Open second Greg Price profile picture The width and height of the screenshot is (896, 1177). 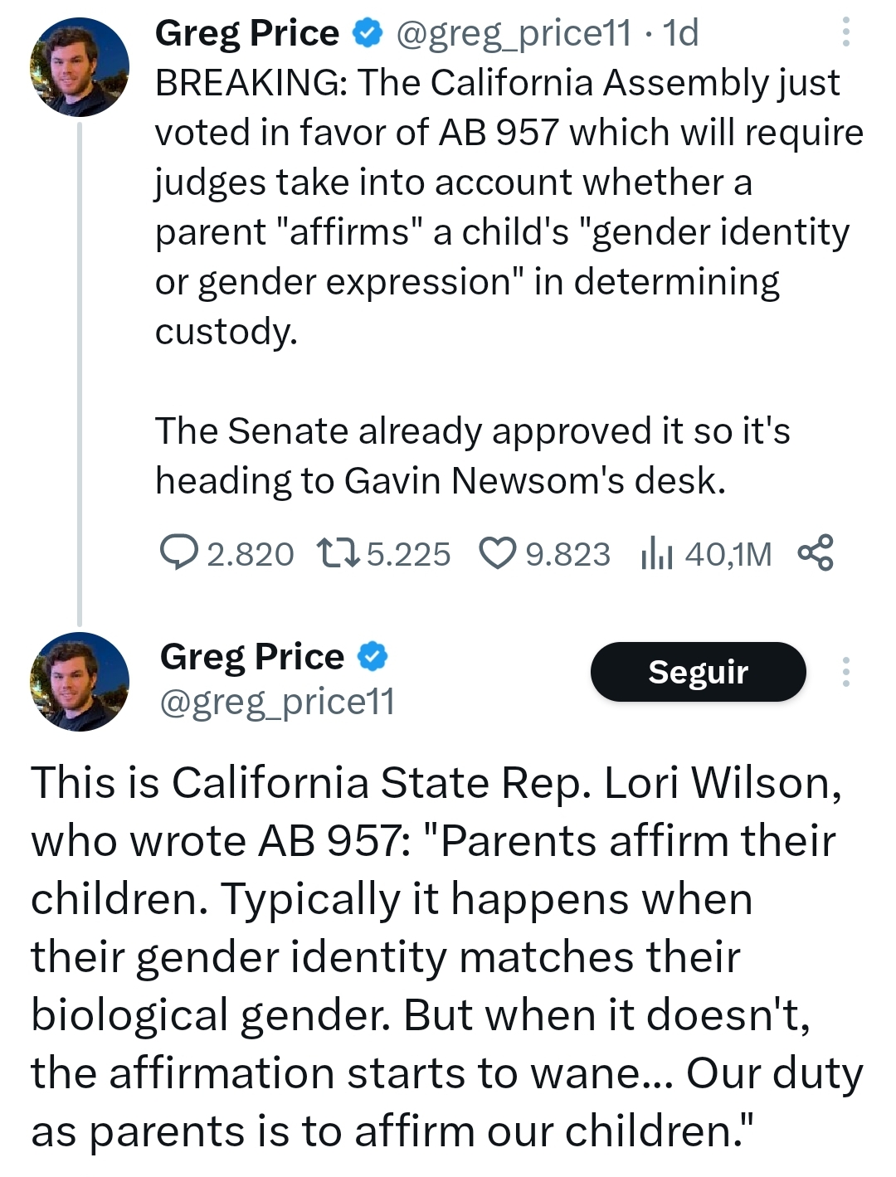pos(80,681)
